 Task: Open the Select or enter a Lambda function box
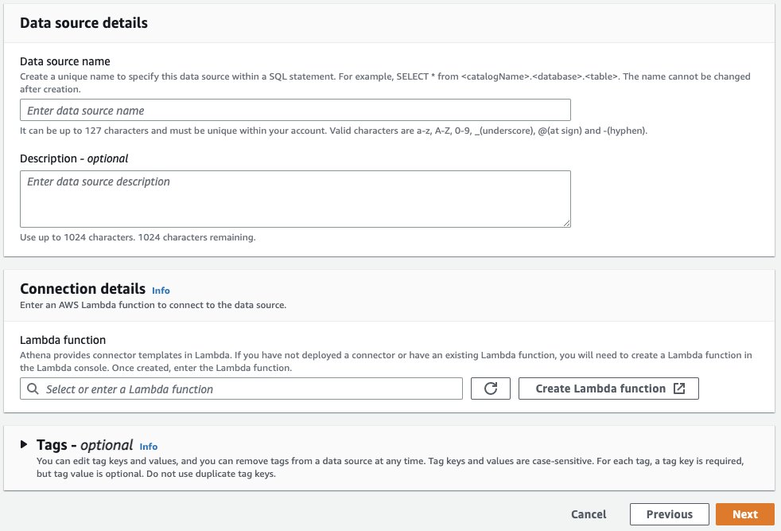click(241, 388)
